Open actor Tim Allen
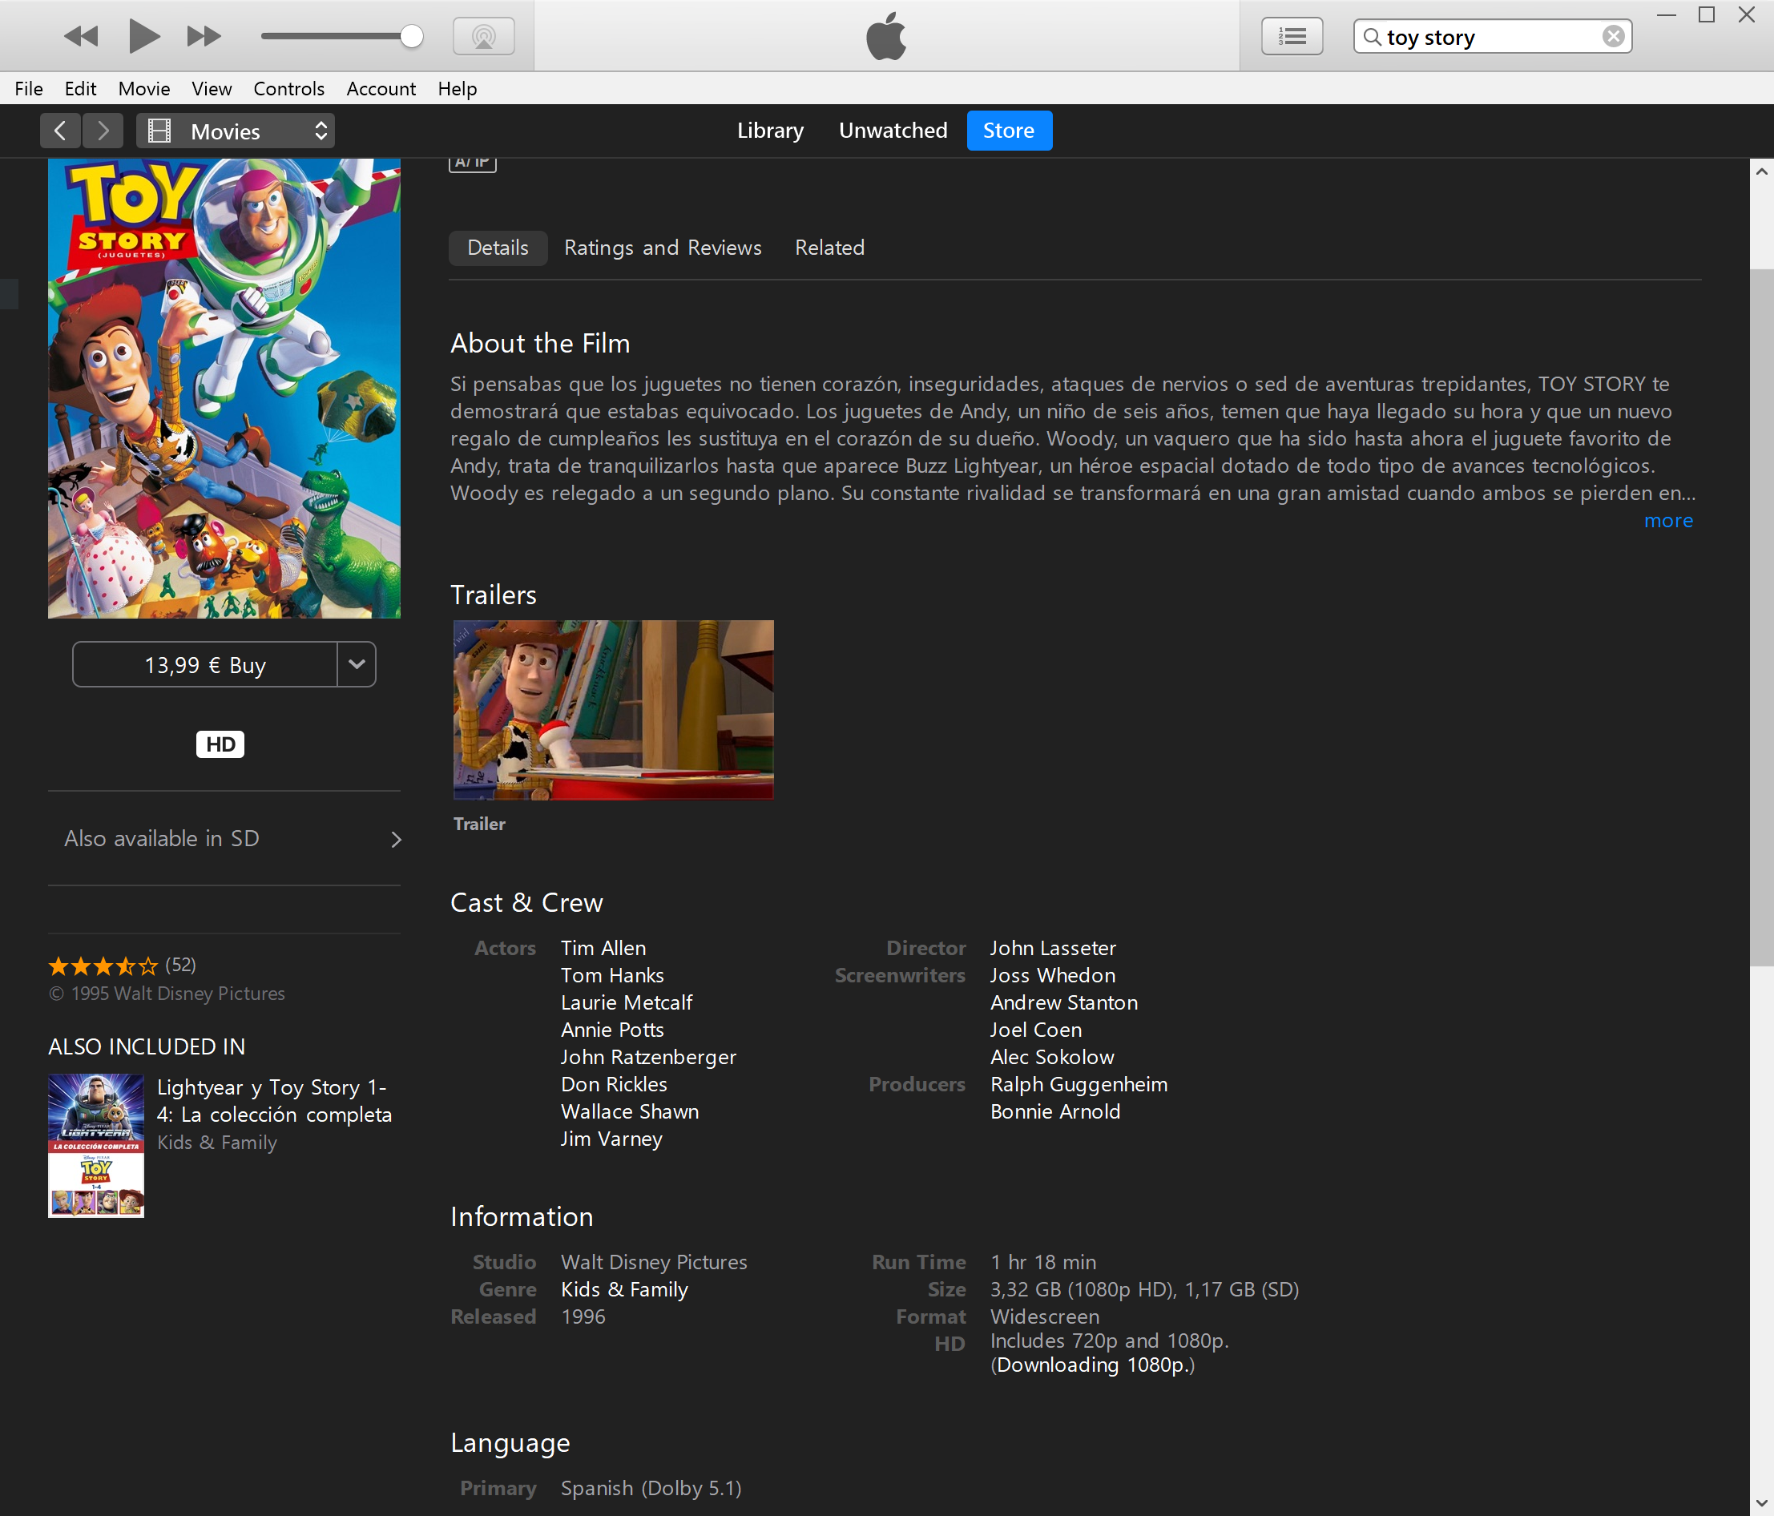The height and width of the screenshot is (1516, 1774). click(x=603, y=949)
